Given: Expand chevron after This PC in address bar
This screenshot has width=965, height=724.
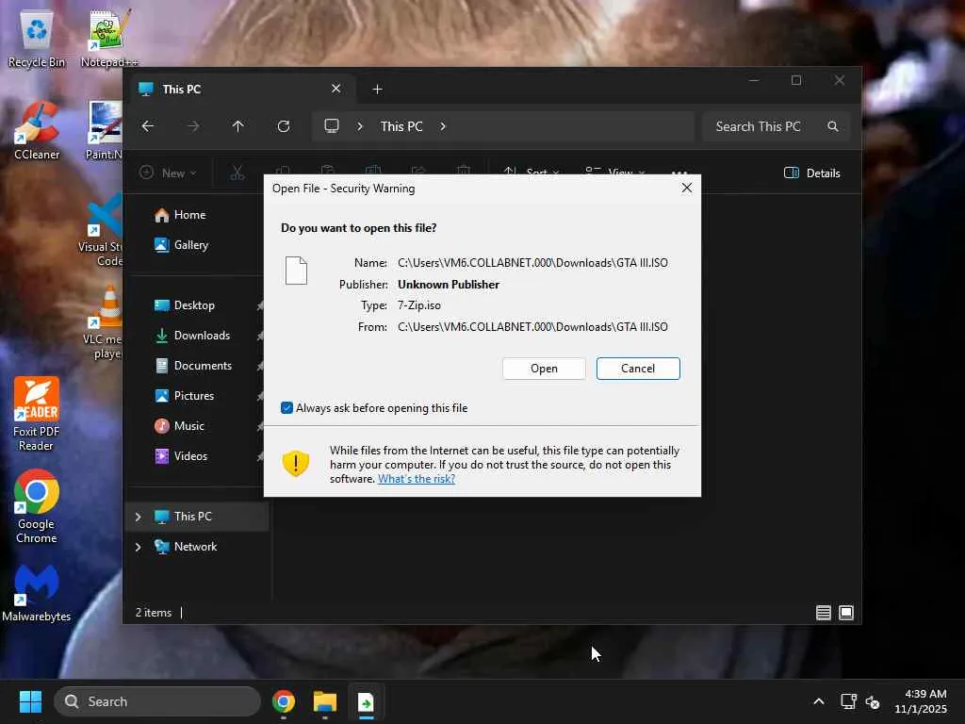Looking at the screenshot, I should 443,126.
